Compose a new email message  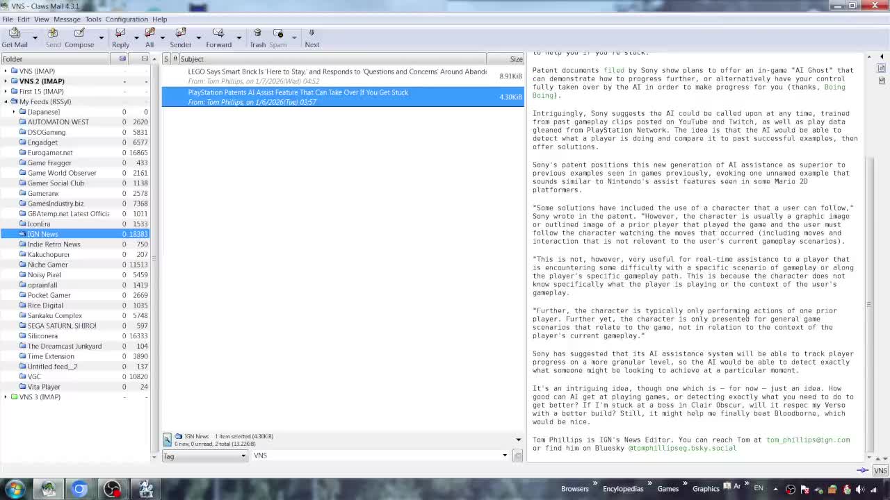(x=79, y=37)
